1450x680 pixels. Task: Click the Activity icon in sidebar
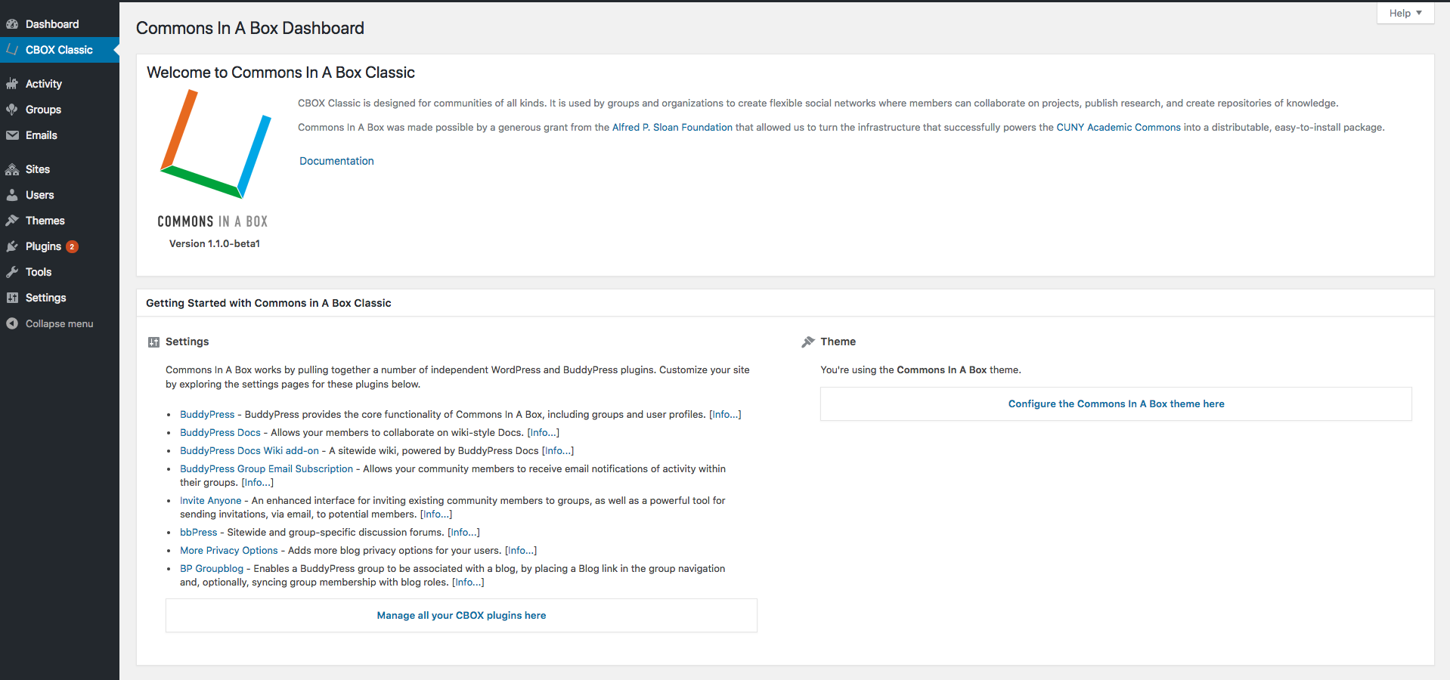[12, 84]
